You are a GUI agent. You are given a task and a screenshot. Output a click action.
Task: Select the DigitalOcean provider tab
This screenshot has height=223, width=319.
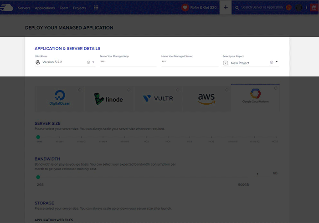pyautogui.click(x=59, y=99)
